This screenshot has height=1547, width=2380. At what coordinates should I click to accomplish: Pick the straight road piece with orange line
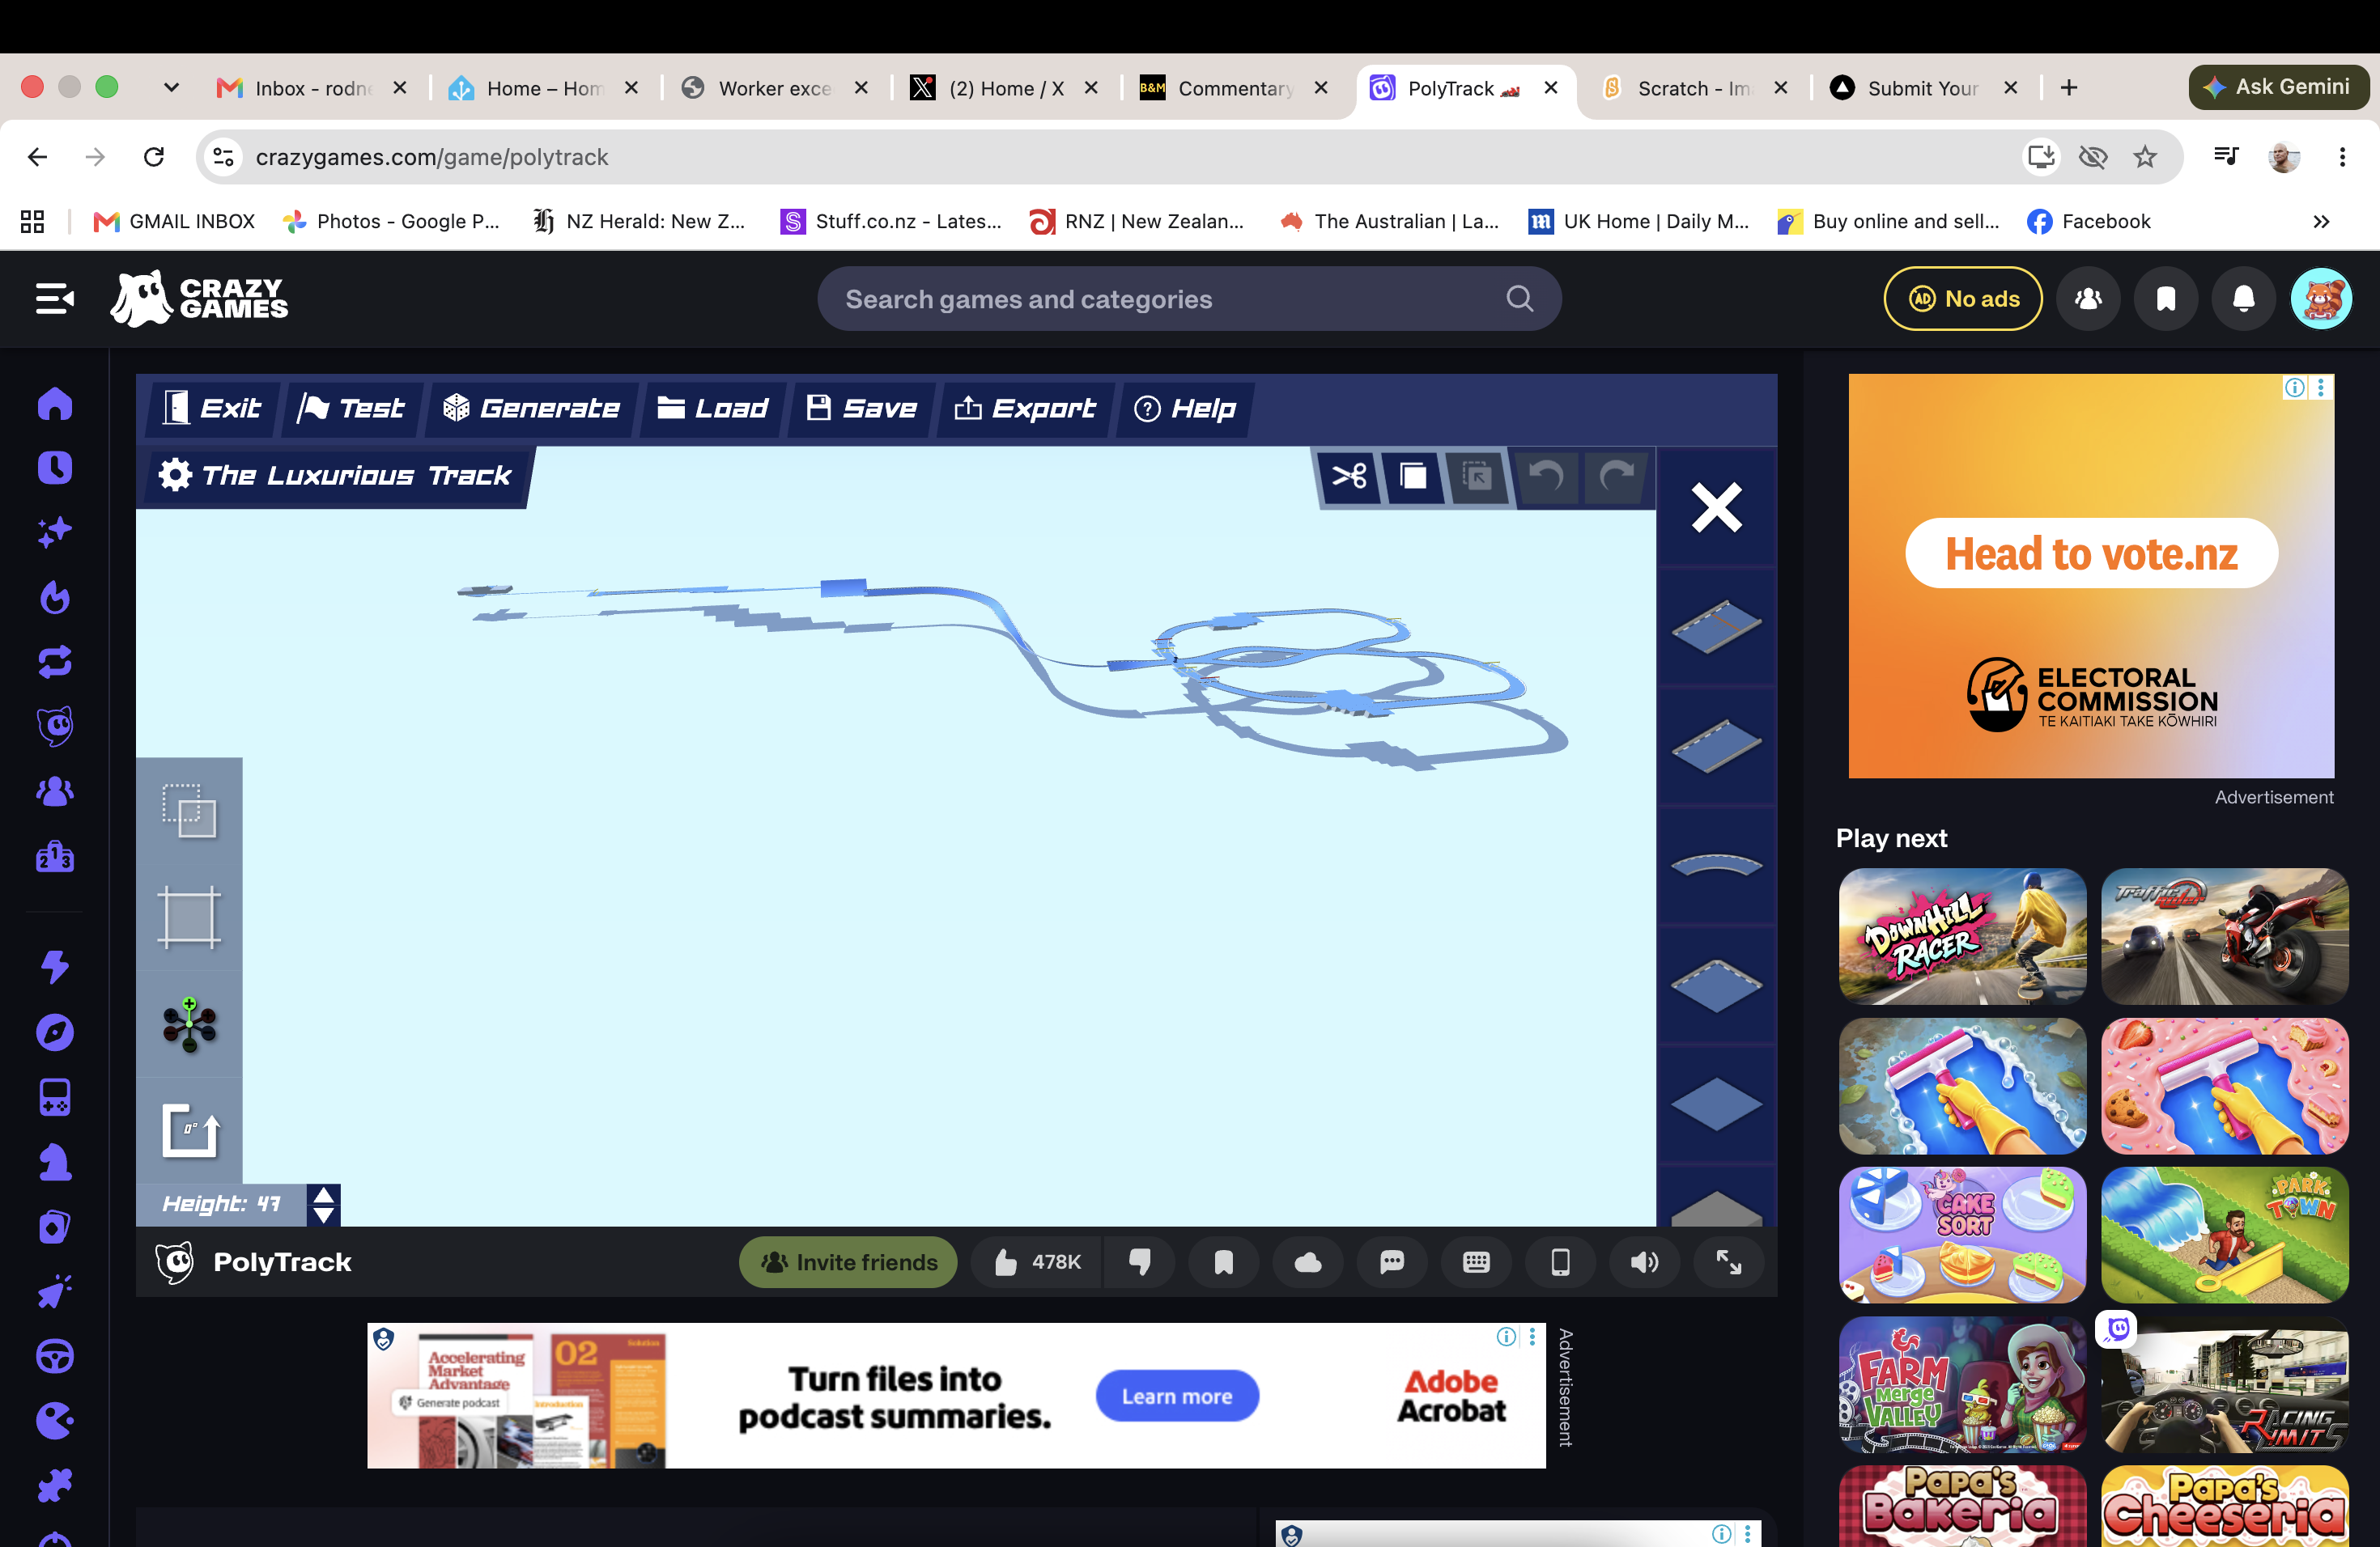[x=1716, y=626]
